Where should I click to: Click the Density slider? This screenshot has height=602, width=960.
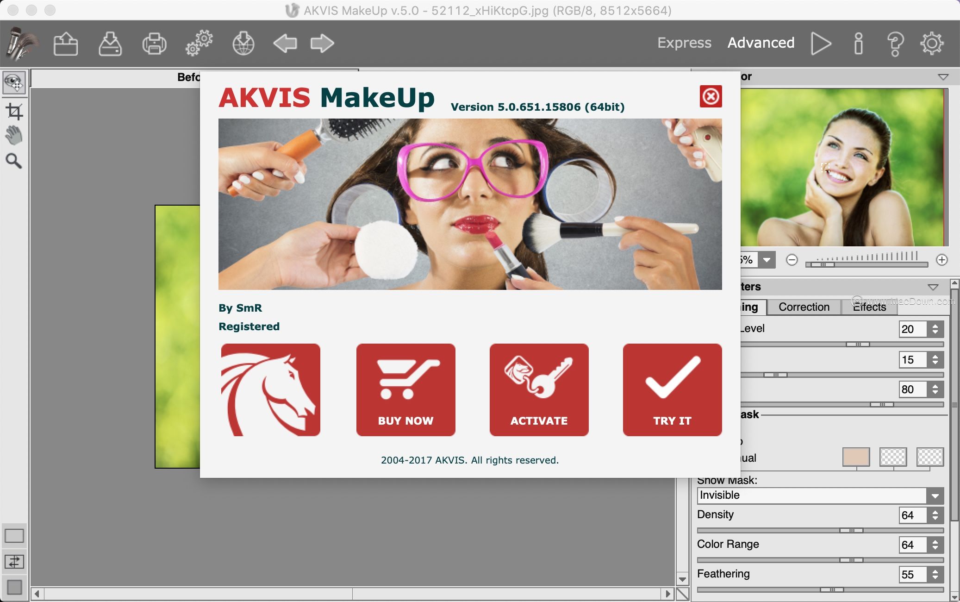[x=820, y=531]
